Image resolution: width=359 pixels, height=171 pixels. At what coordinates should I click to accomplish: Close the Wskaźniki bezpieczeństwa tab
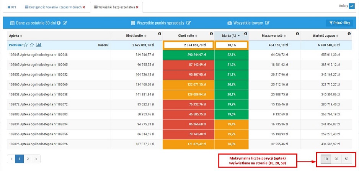[x=137, y=7]
